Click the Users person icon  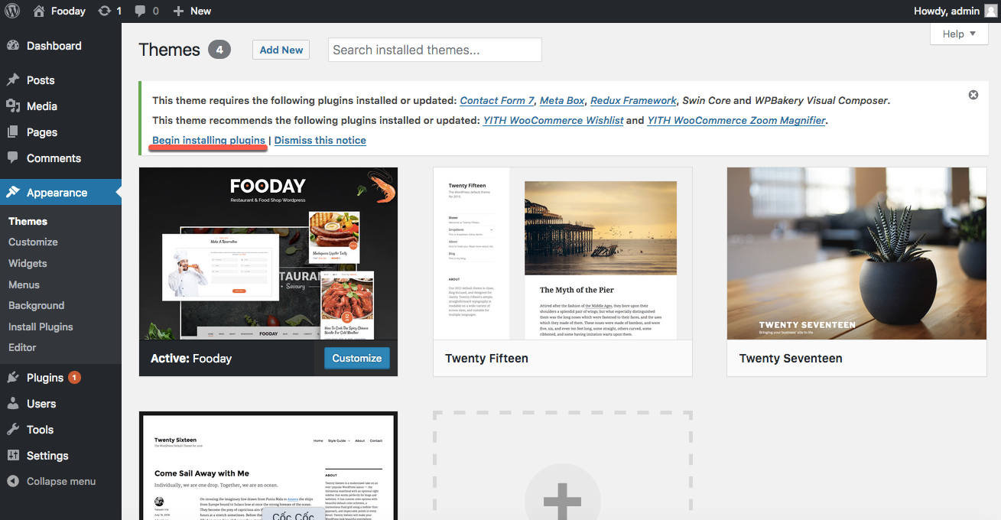pyautogui.click(x=13, y=404)
